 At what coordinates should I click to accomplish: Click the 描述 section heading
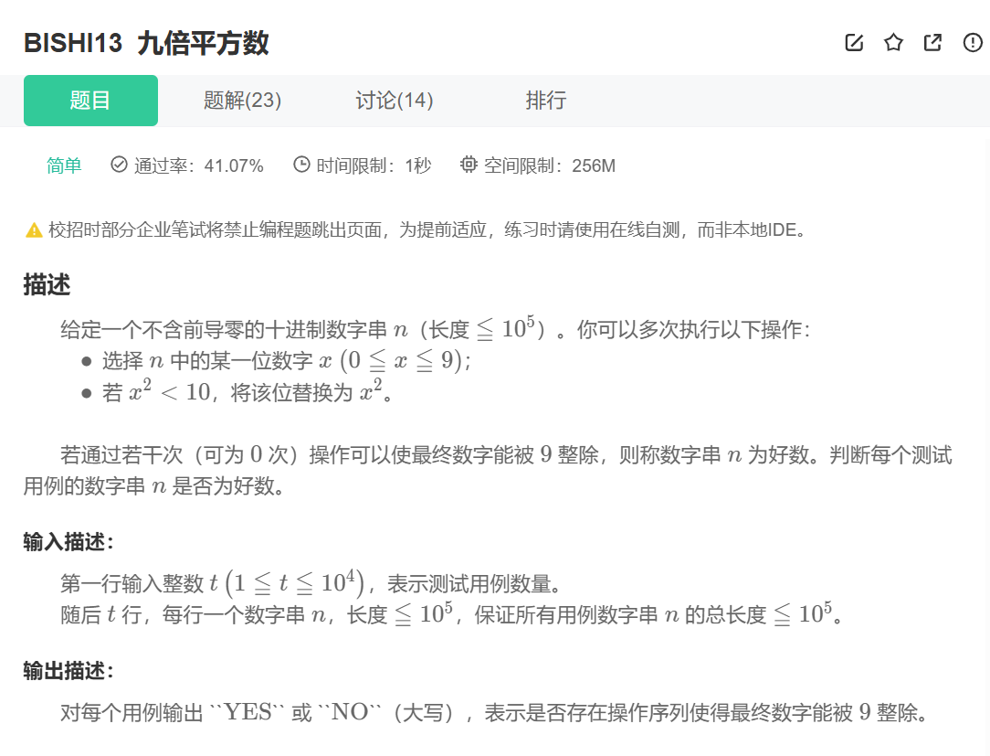click(x=47, y=284)
